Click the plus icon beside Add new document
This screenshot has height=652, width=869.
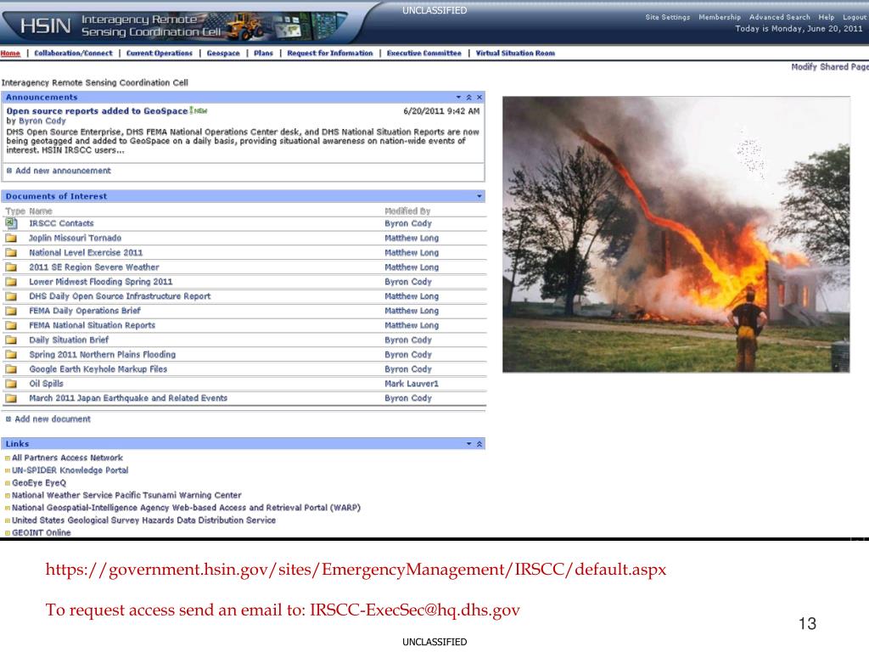tap(8, 419)
